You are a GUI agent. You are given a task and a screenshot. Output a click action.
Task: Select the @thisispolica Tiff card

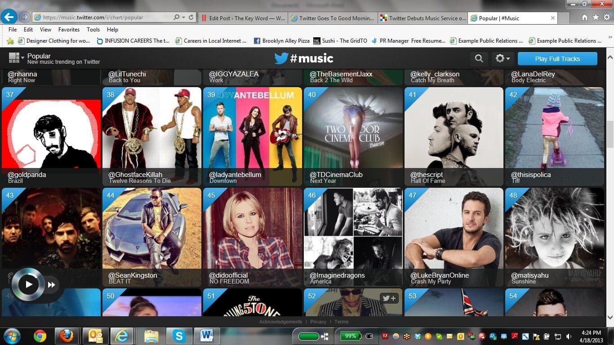pos(555,137)
